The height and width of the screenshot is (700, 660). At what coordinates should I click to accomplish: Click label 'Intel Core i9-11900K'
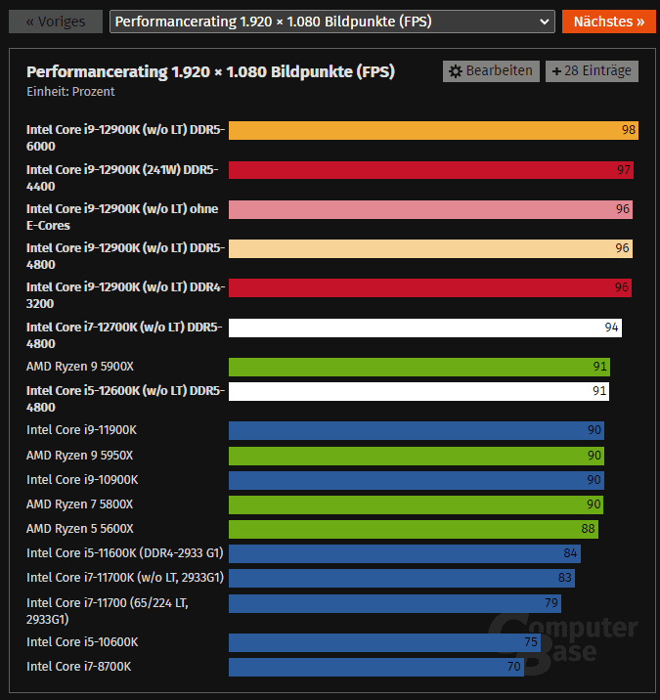(81, 430)
